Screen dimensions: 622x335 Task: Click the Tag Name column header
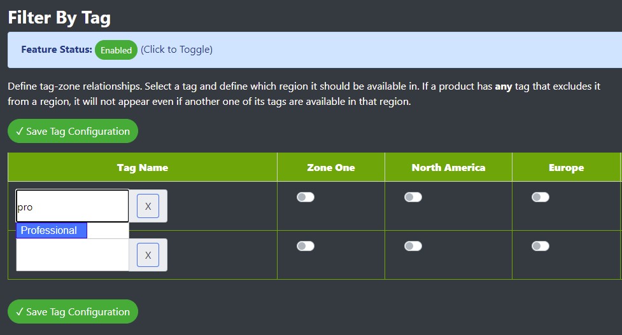[143, 168]
